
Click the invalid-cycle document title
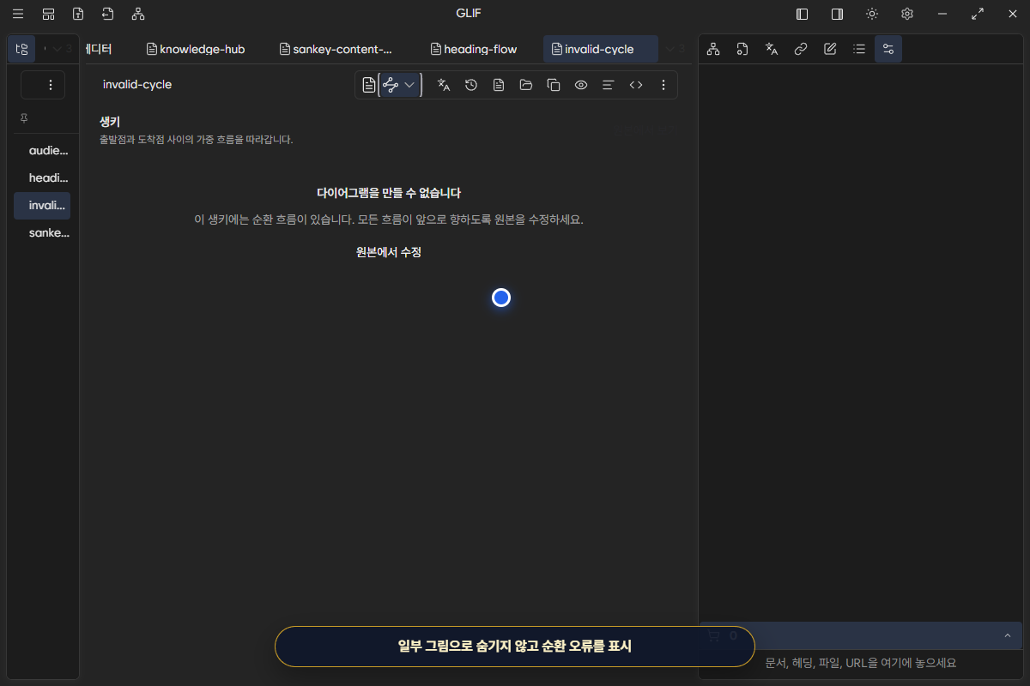click(x=137, y=85)
